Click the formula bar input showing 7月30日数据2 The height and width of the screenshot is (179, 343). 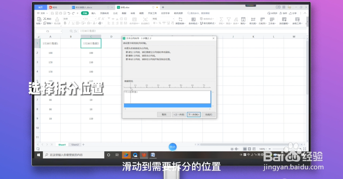[192, 31]
